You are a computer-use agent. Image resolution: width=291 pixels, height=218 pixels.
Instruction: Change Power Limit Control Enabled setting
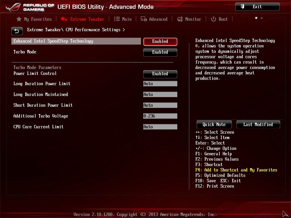(x=160, y=74)
